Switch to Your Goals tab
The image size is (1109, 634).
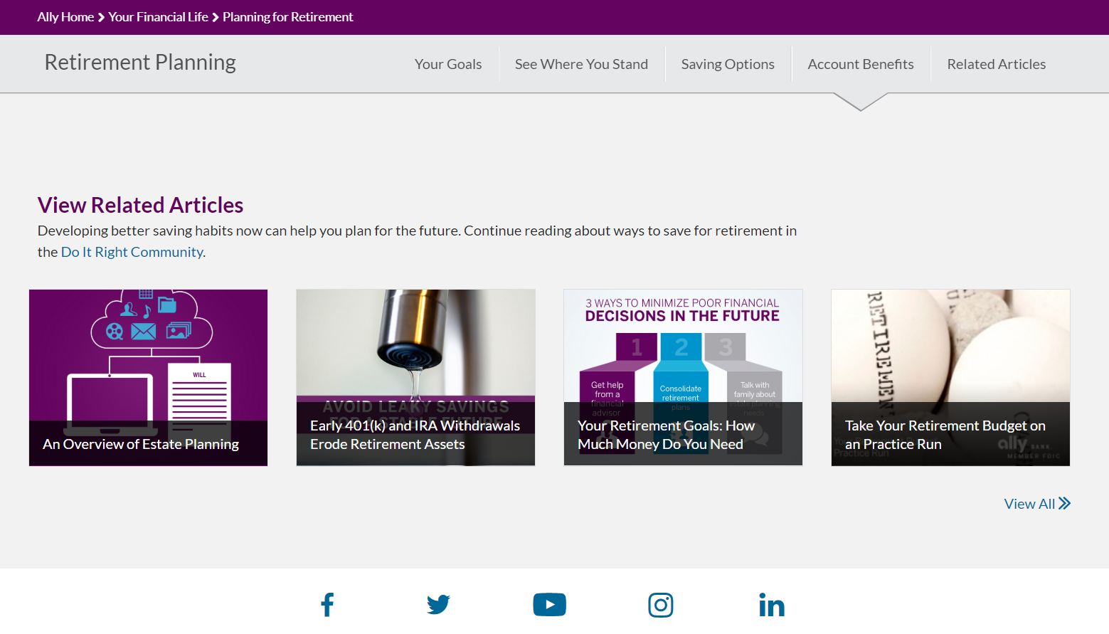pos(448,64)
